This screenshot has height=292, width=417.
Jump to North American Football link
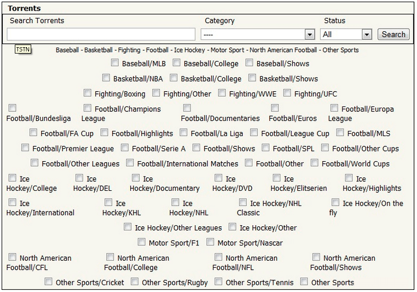pyautogui.click(x=283, y=50)
